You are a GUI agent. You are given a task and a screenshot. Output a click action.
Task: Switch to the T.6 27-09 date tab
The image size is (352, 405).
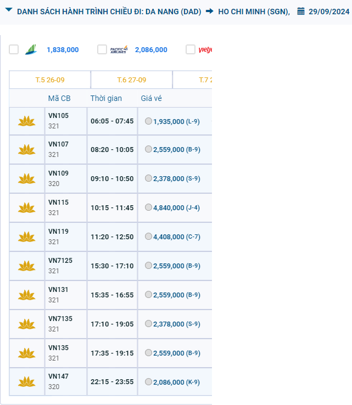point(131,80)
